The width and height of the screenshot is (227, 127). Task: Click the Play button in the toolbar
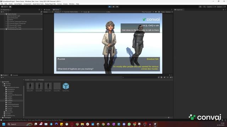tap(110, 7)
